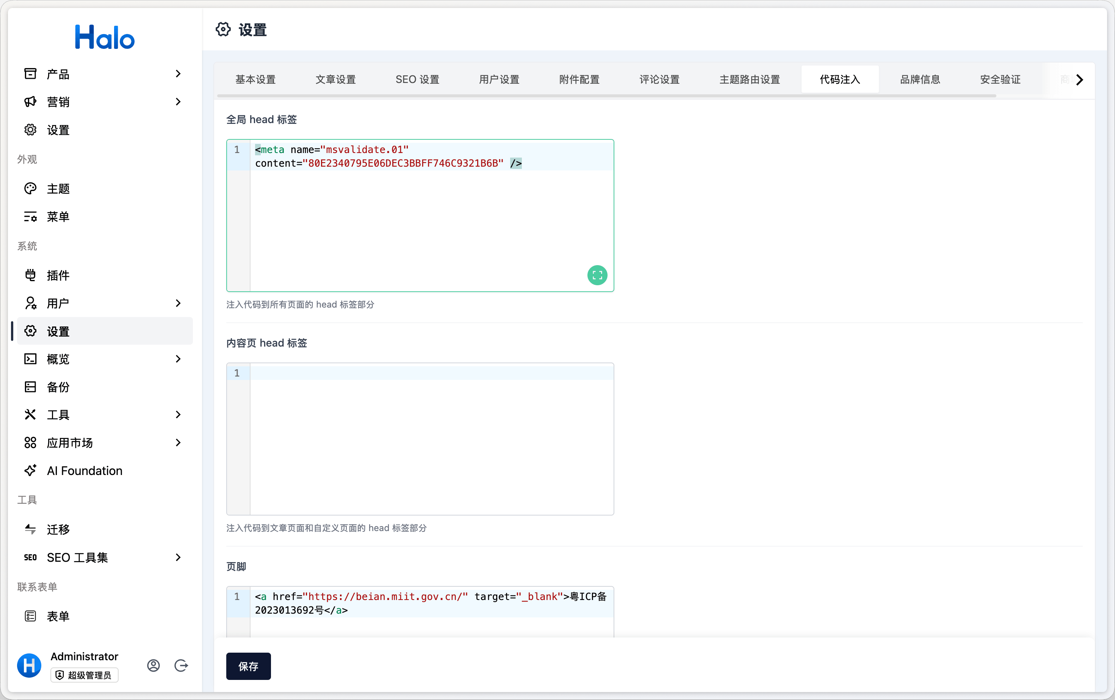Open the 产品 sidebar icon

pyautogui.click(x=30, y=73)
